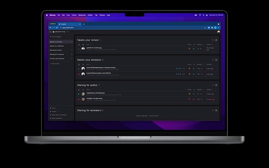Reload the Graphite page
Viewport: 269px width, 168px height.
57,28
